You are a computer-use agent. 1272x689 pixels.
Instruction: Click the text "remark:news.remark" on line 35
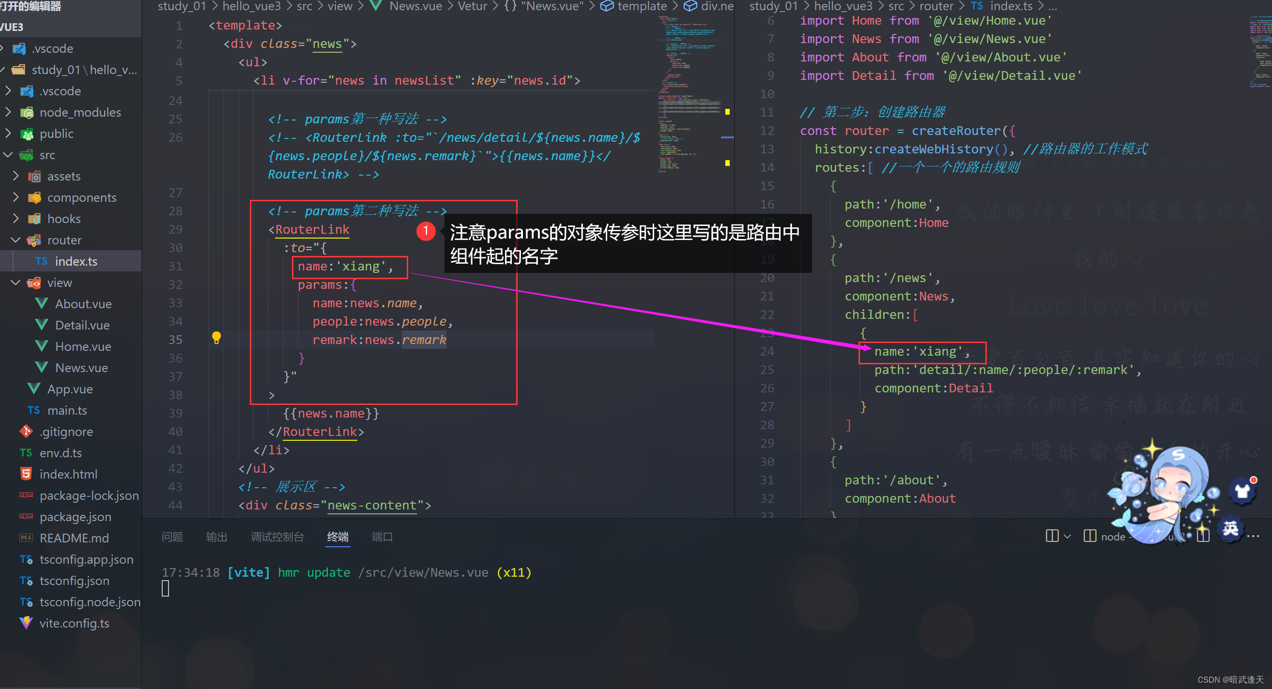tap(379, 340)
